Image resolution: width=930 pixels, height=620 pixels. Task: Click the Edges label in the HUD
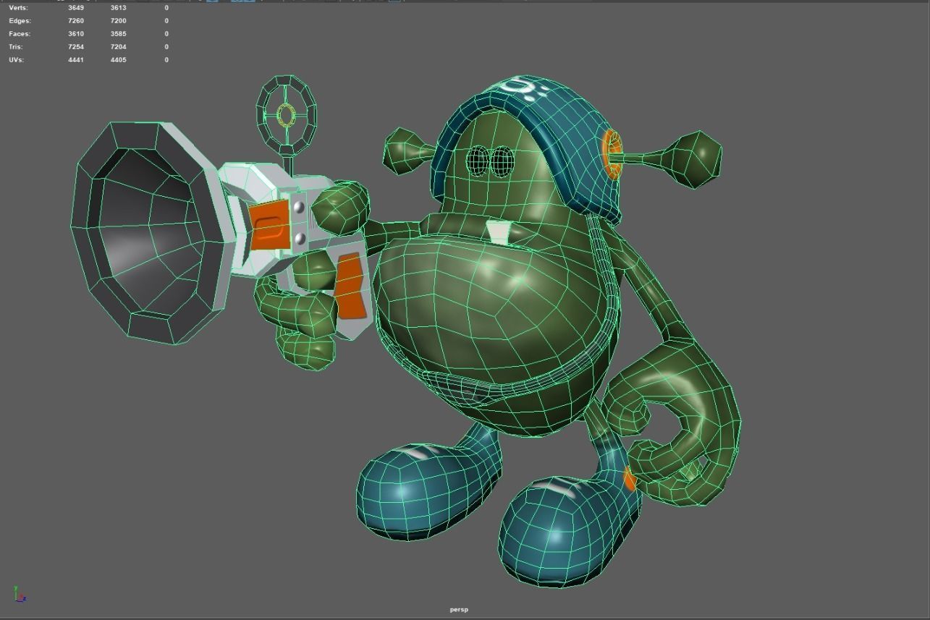pyautogui.click(x=20, y=21)
